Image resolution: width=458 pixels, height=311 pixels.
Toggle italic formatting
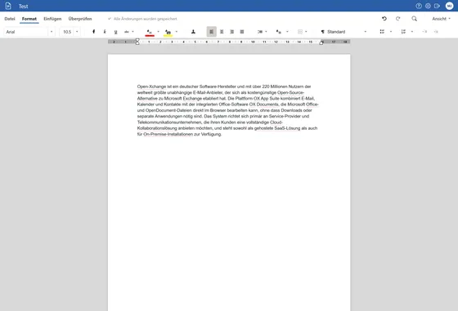coord(105,32)
